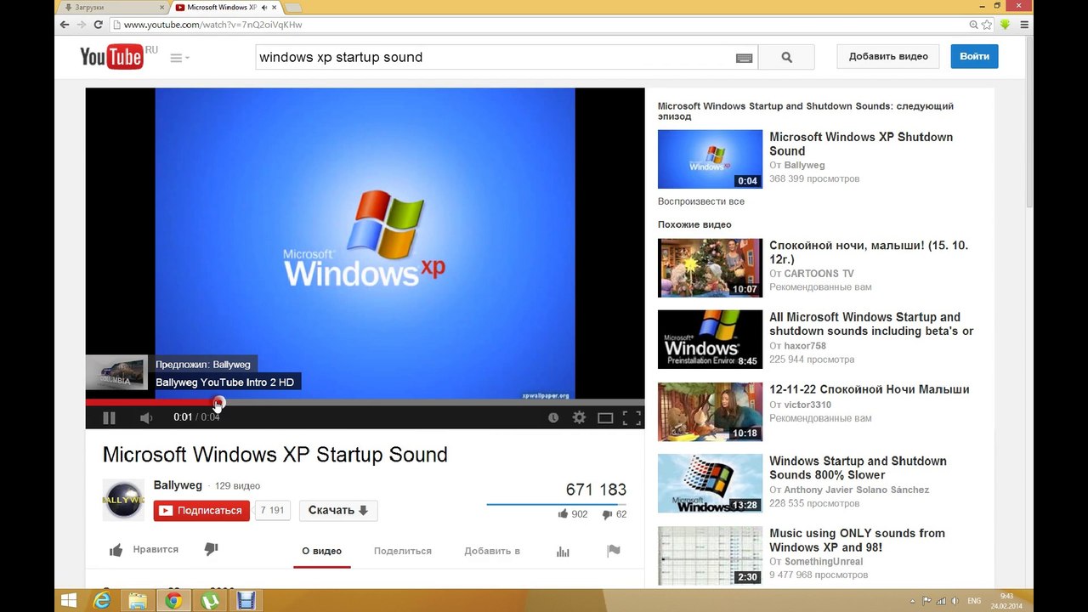Click the Chrome taskbar icon
Screen dimensions: 1088x612
(x=173, y=601)
